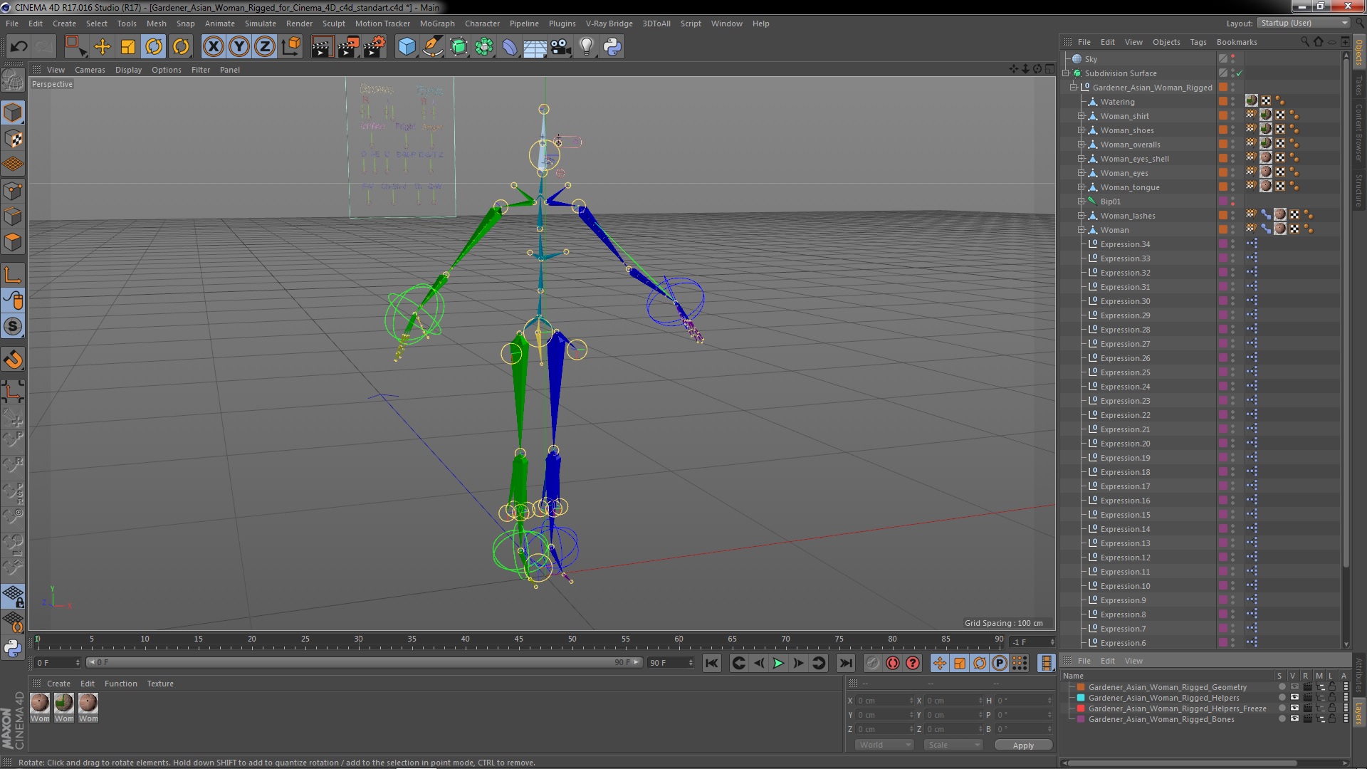1367x769 pixels.
Task: Click cyan swatch of Rigged_Helpers layer
Action: coord(1080,698)
